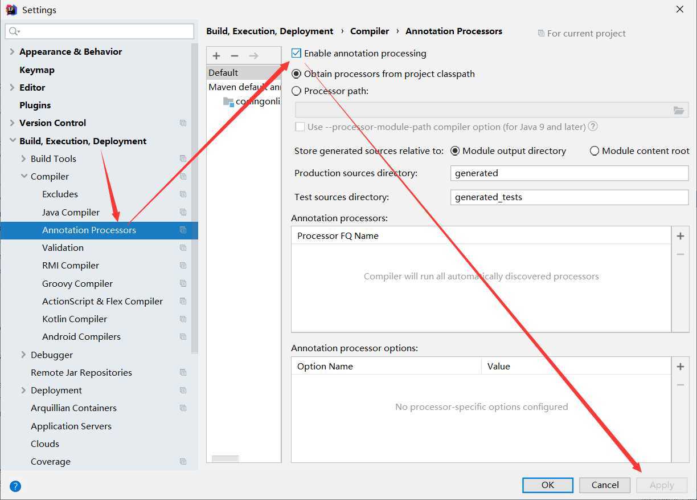Expand the Build Tools node
697x500 pixels.
[23, 159]
